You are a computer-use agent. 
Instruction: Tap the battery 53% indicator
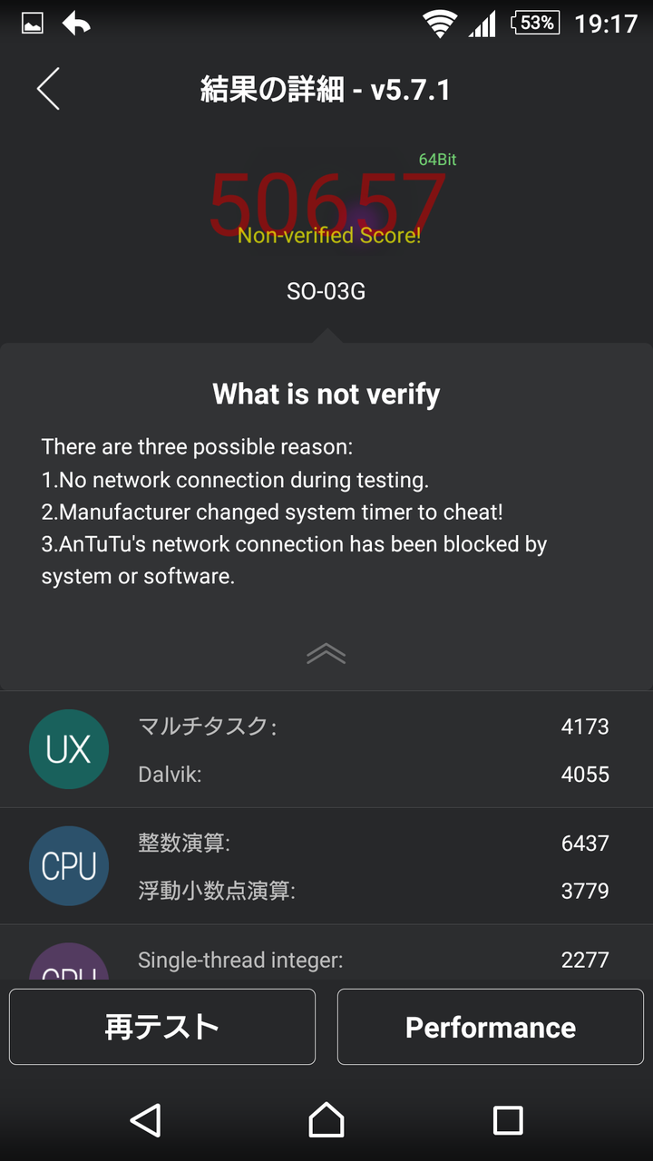(x=536, y=23)
